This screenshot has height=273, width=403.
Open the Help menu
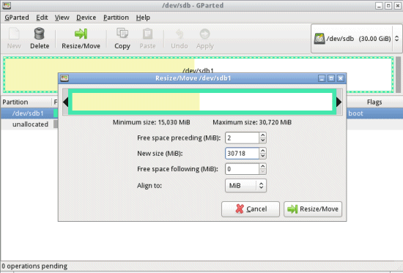143,18
